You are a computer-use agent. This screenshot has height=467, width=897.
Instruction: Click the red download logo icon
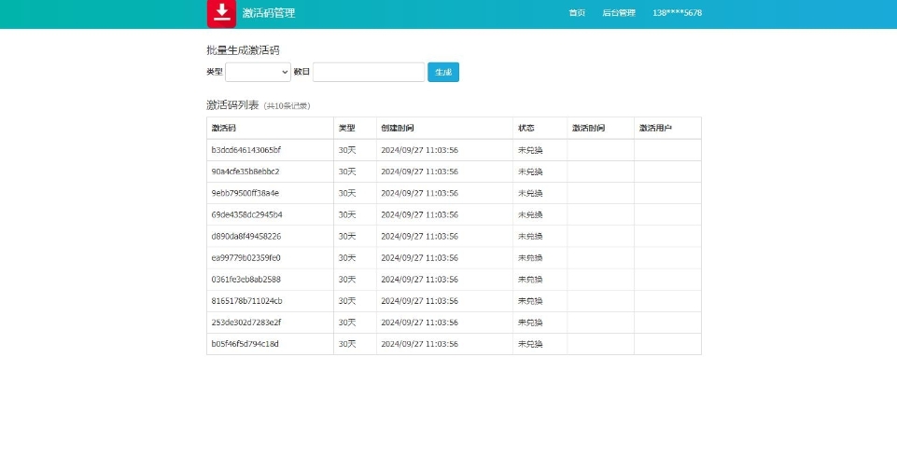(x=221, y=13)
